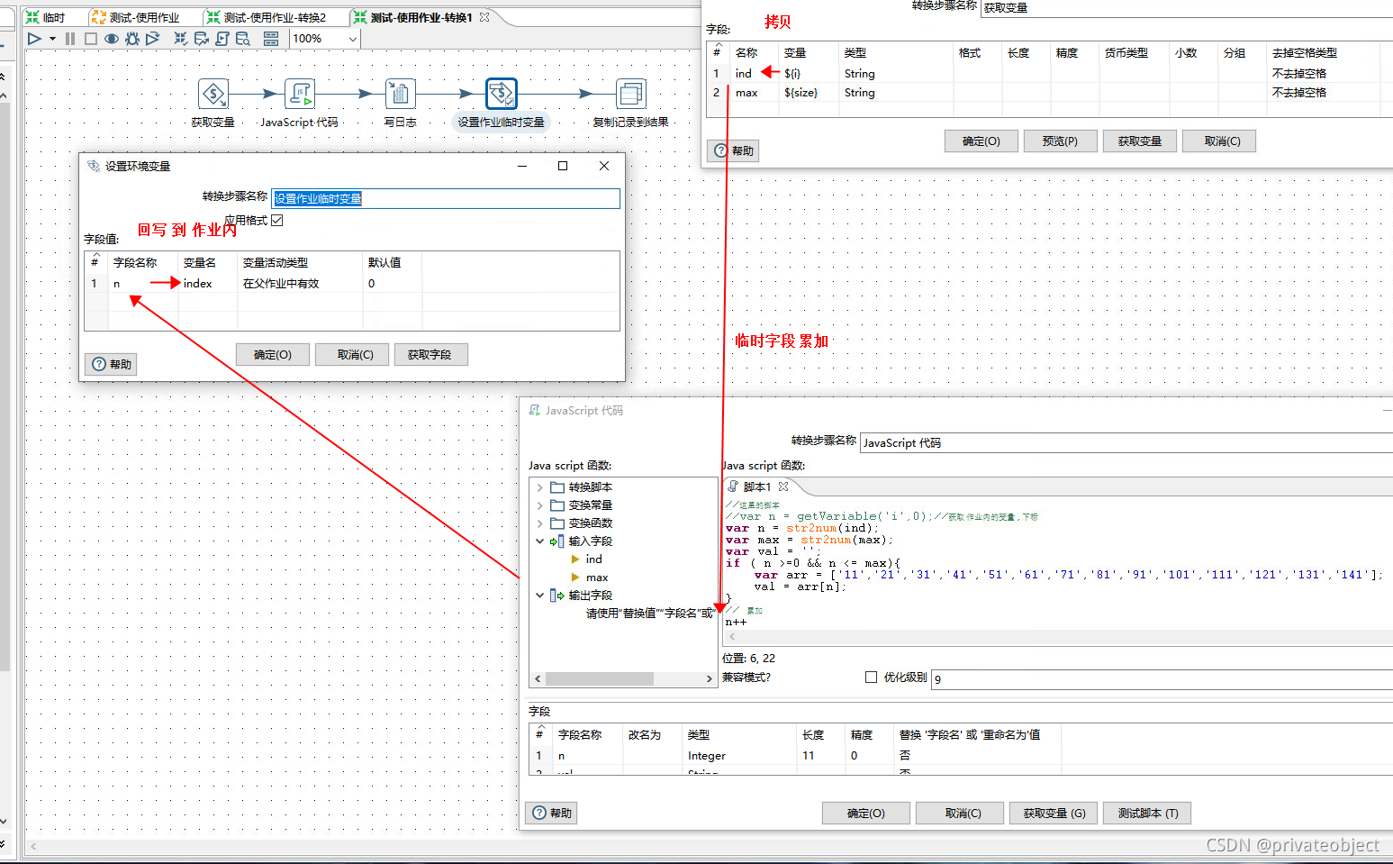Toggle the 兼容模式 checkbox
The image size is (1393, 864).
click(871, 677)
